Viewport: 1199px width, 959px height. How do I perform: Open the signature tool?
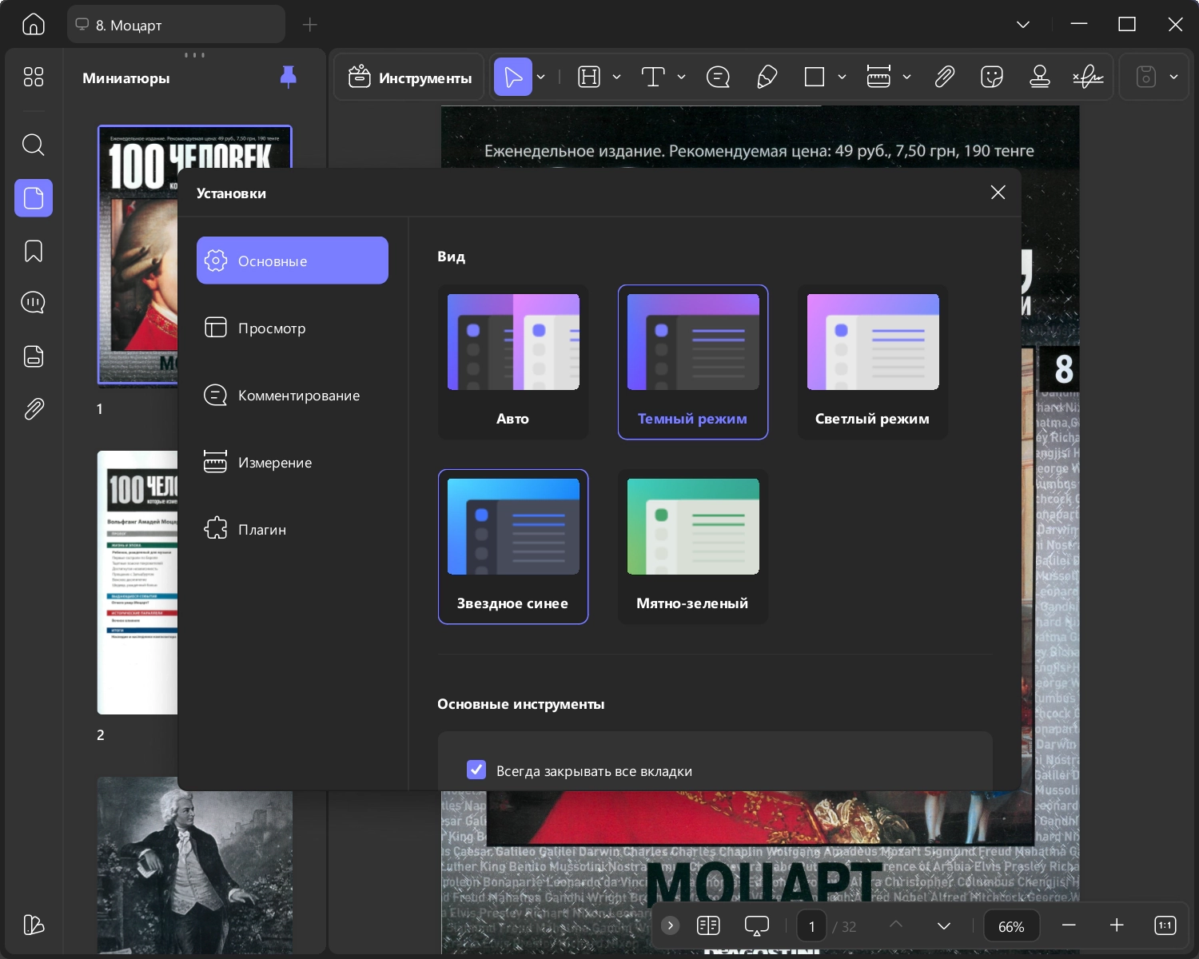coord(1088,77)
